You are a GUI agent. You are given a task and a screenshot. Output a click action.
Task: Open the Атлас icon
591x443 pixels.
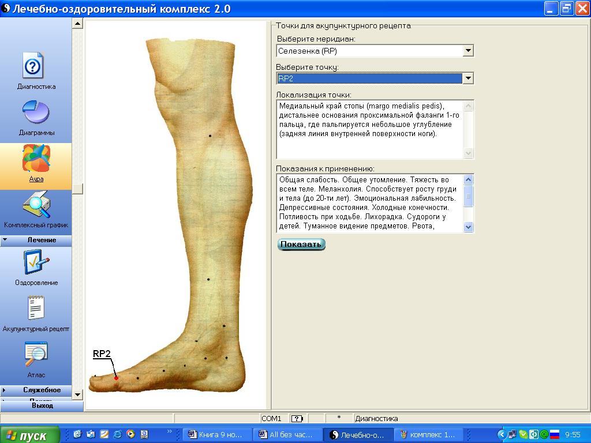(x=36, y=354)
